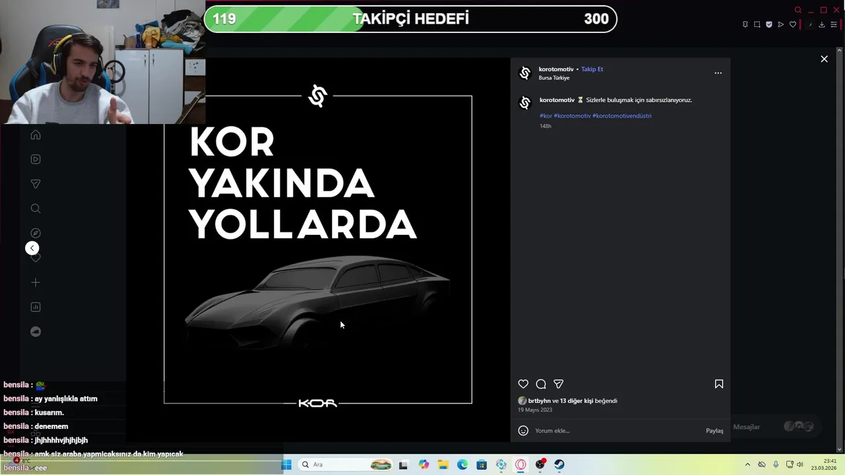Open the dashboard bar-chart icon in sidebar
This screenshot has width=845, height=475.
pyautogui.click(x=36, y=307)
